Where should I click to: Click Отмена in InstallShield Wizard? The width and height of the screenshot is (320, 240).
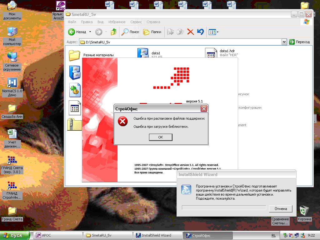click(x=281, y=208)
